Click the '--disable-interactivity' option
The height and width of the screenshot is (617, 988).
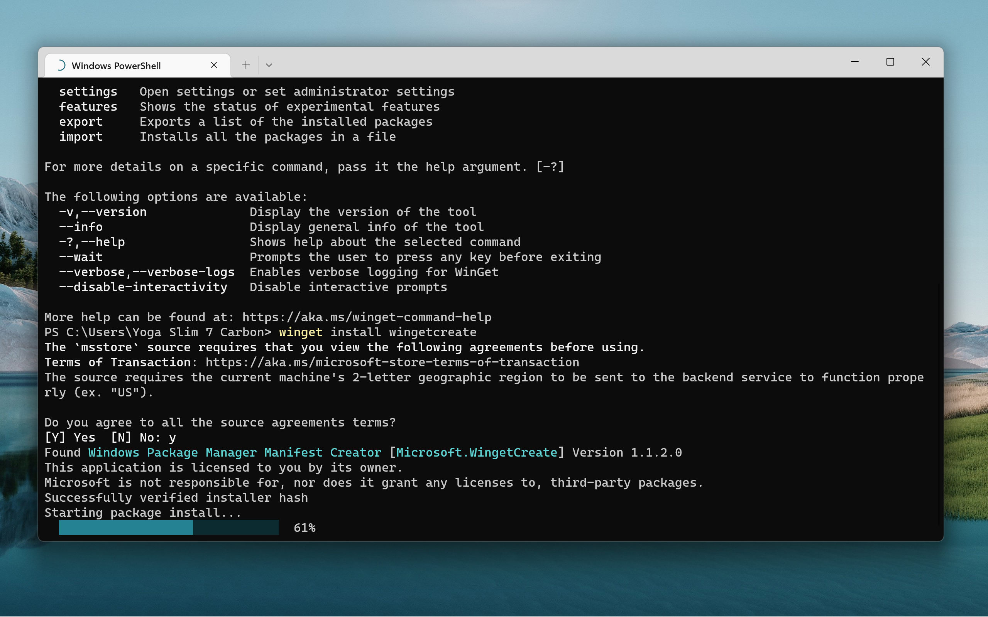pyautogui.click(x=143, y=287)
